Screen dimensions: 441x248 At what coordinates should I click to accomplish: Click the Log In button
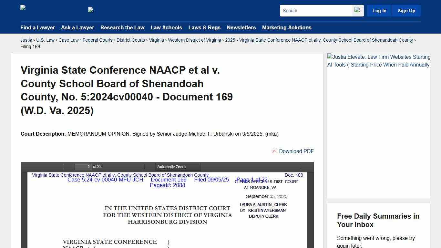pos(379,10)
